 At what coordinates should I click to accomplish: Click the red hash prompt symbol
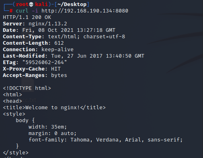(x=11, y=11)
